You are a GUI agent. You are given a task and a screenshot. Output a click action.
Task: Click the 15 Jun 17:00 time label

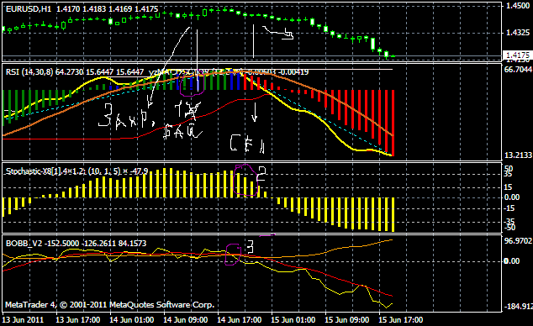400,320
